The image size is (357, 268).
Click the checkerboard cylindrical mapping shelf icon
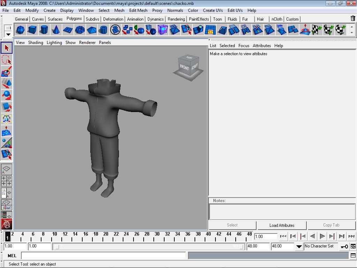[x=329, y=30]
